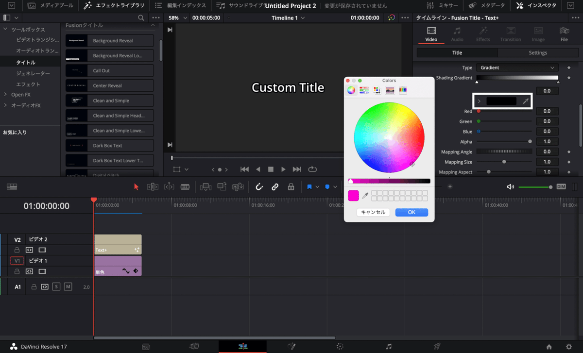Image resolution: width=583 pixels, height=353 pixels.
Task: Lock the V2 video track
Action: (x=17, y=250)
